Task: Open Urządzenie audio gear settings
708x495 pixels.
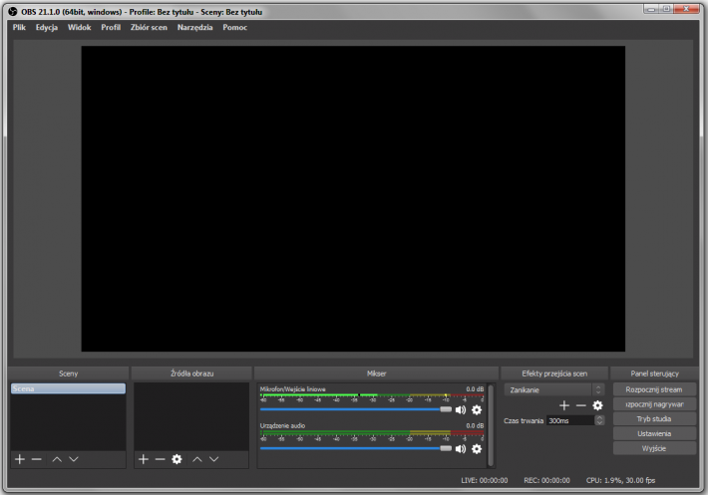Action: [x=477, y=448]
